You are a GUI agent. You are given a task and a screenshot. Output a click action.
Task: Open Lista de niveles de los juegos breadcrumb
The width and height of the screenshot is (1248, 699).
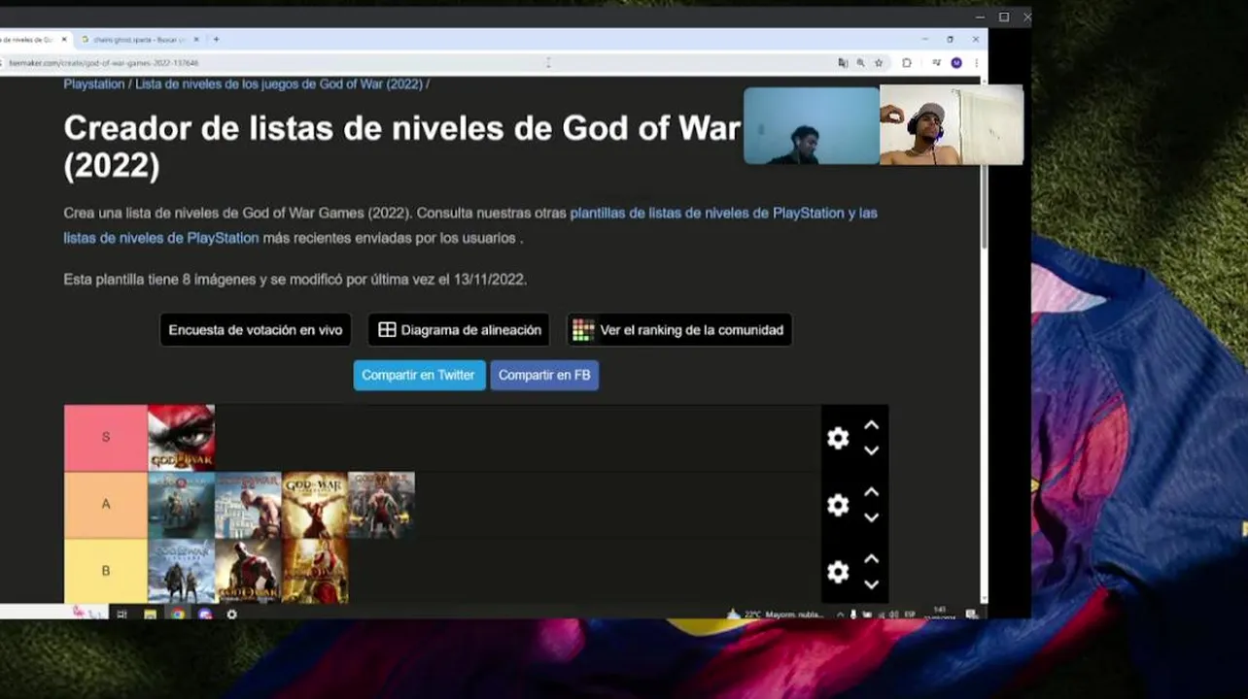click(279, 84)
